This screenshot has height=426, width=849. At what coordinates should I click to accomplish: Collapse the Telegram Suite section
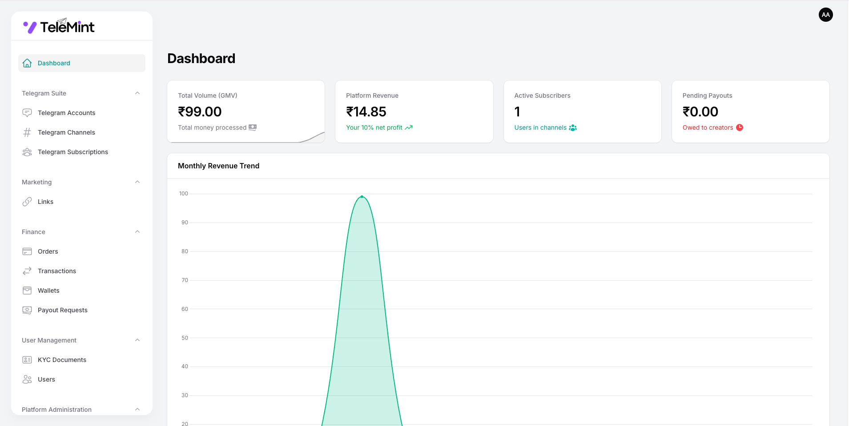click(x=137, y=93)
